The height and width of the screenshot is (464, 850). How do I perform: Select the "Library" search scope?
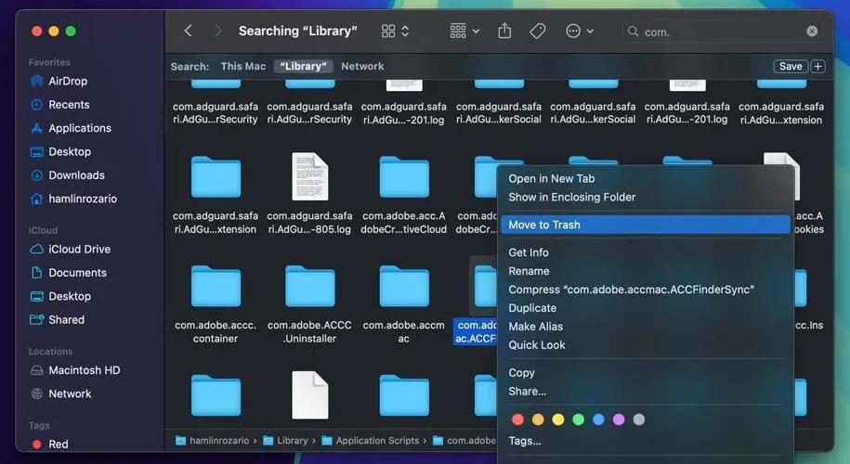[304, 67]
